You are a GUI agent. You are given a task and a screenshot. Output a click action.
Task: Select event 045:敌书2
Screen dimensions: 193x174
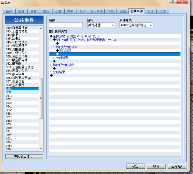(22, 39)
